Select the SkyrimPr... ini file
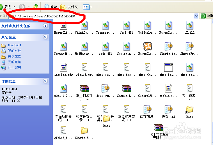The width and height of the screenshot is (213, 145). (x=189, y=49)
